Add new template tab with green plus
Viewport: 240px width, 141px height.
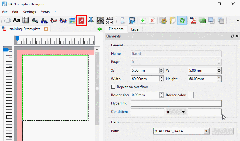(100, 29)
